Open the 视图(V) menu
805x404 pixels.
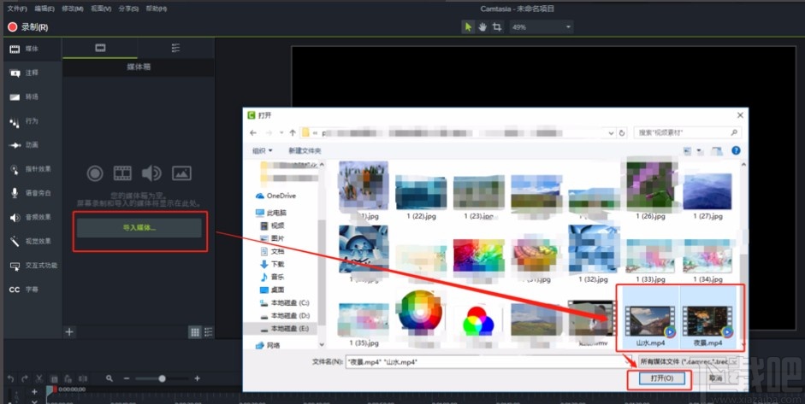[101, 9]
